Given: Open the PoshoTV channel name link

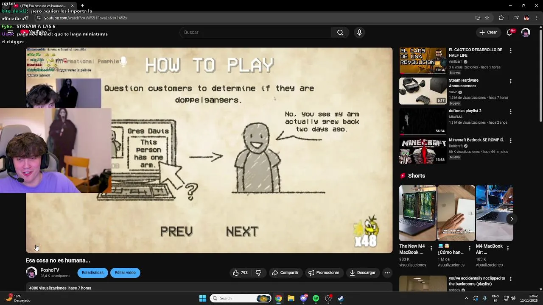Looking at the screenshot, I should 50,270.
